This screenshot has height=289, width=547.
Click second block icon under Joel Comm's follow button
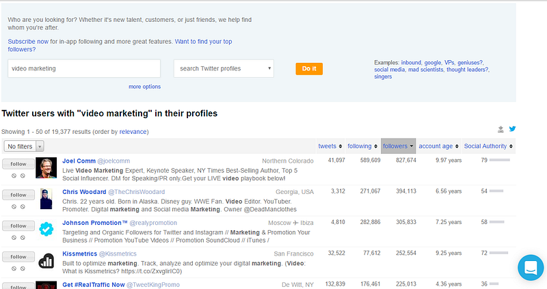click(x=23, y=176)
